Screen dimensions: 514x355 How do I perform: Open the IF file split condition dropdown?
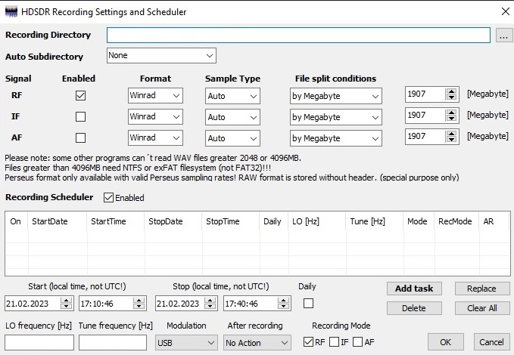coord(335,117)
